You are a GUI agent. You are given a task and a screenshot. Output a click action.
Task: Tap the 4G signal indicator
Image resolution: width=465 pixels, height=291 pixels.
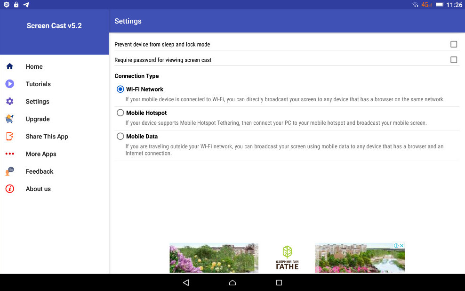point(427,5)
